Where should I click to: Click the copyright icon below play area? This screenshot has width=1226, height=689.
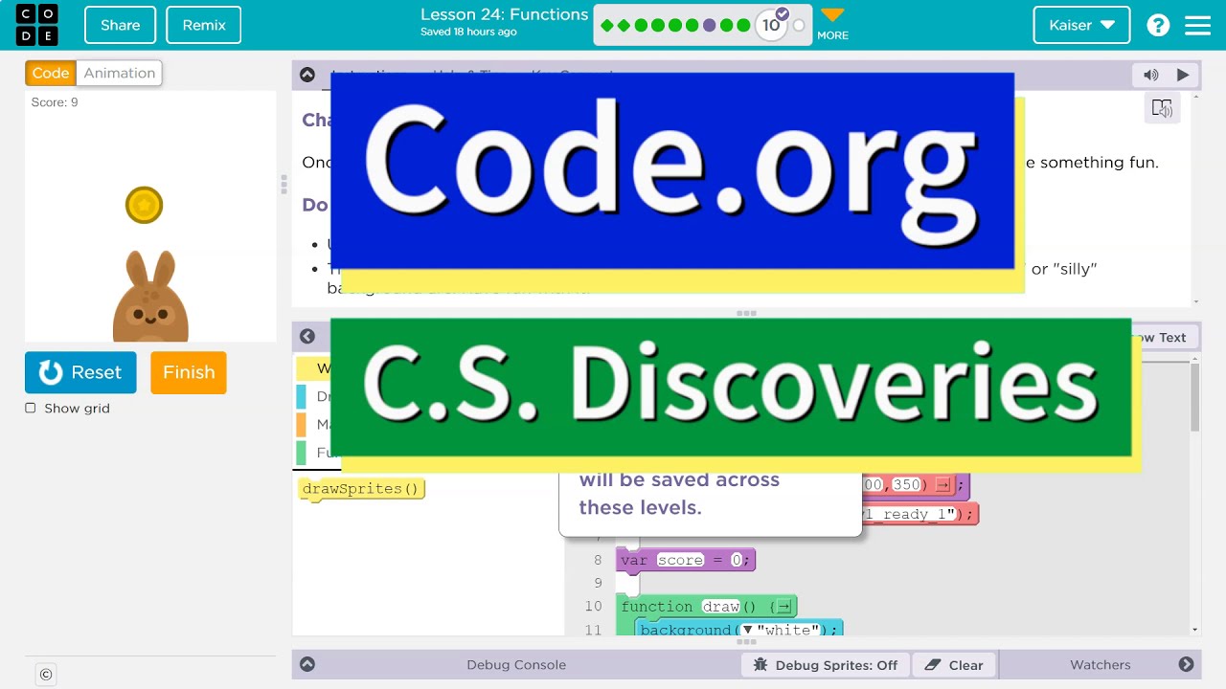tap(46, 674)
